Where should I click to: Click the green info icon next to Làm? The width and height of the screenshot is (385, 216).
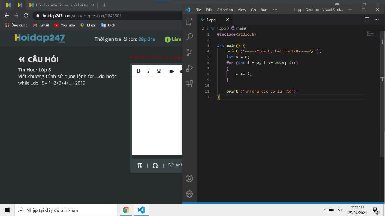pyautogui.click(x=167, y=39)
